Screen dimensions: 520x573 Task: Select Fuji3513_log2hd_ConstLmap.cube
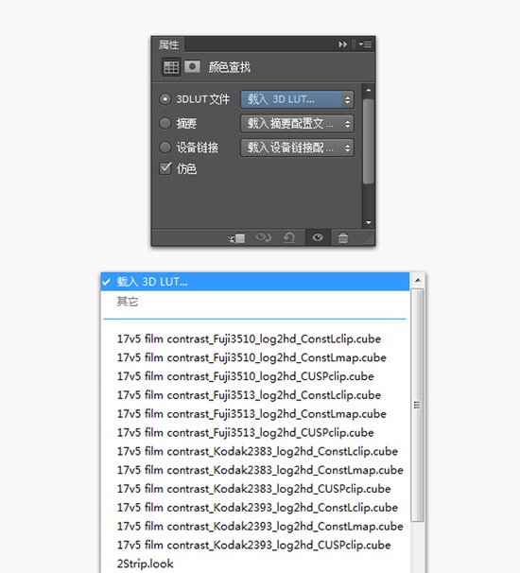click(x=255, y=413)
